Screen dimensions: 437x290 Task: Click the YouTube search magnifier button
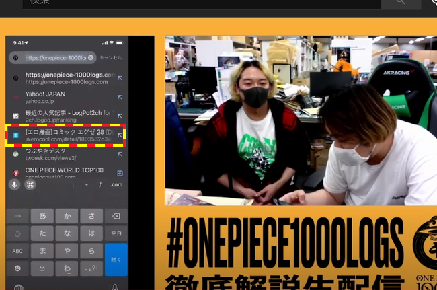coord(401,3)
